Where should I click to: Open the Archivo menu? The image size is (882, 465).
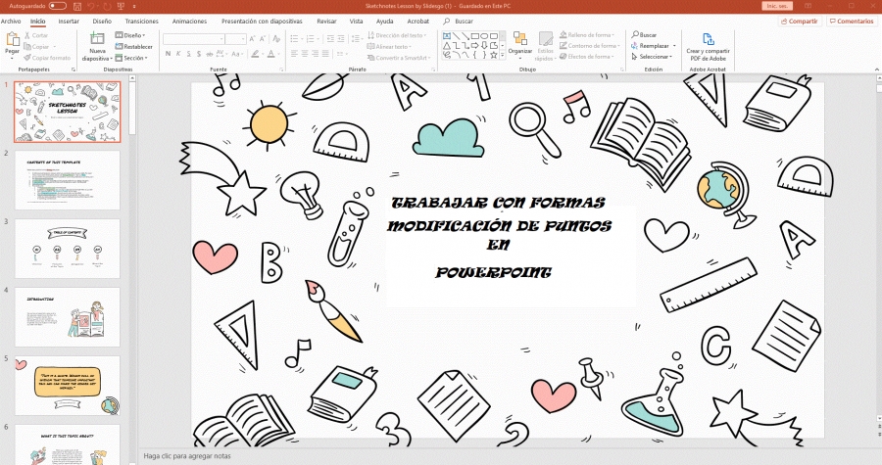pyautogui.click(x=11, y=22)
